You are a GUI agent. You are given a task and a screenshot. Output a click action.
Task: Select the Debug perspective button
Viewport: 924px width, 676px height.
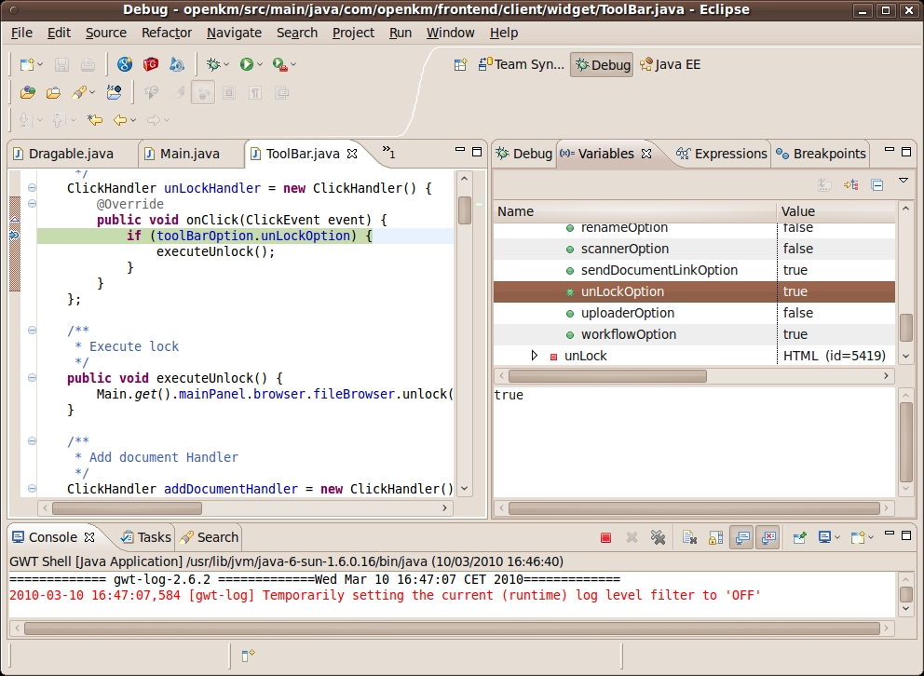click(603, 65)
